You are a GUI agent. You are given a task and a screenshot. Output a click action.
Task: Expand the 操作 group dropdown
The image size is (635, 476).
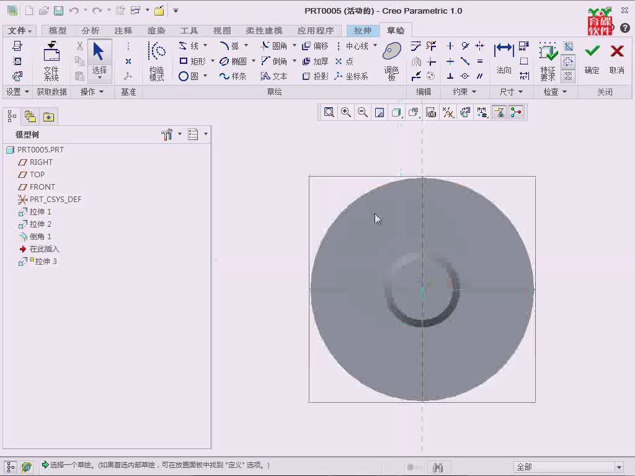click(x=92, y=92)
